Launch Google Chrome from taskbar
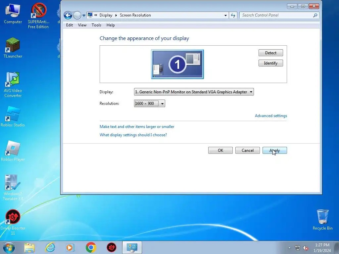This screenshot has width=339, height=254. tap(91, 247)
